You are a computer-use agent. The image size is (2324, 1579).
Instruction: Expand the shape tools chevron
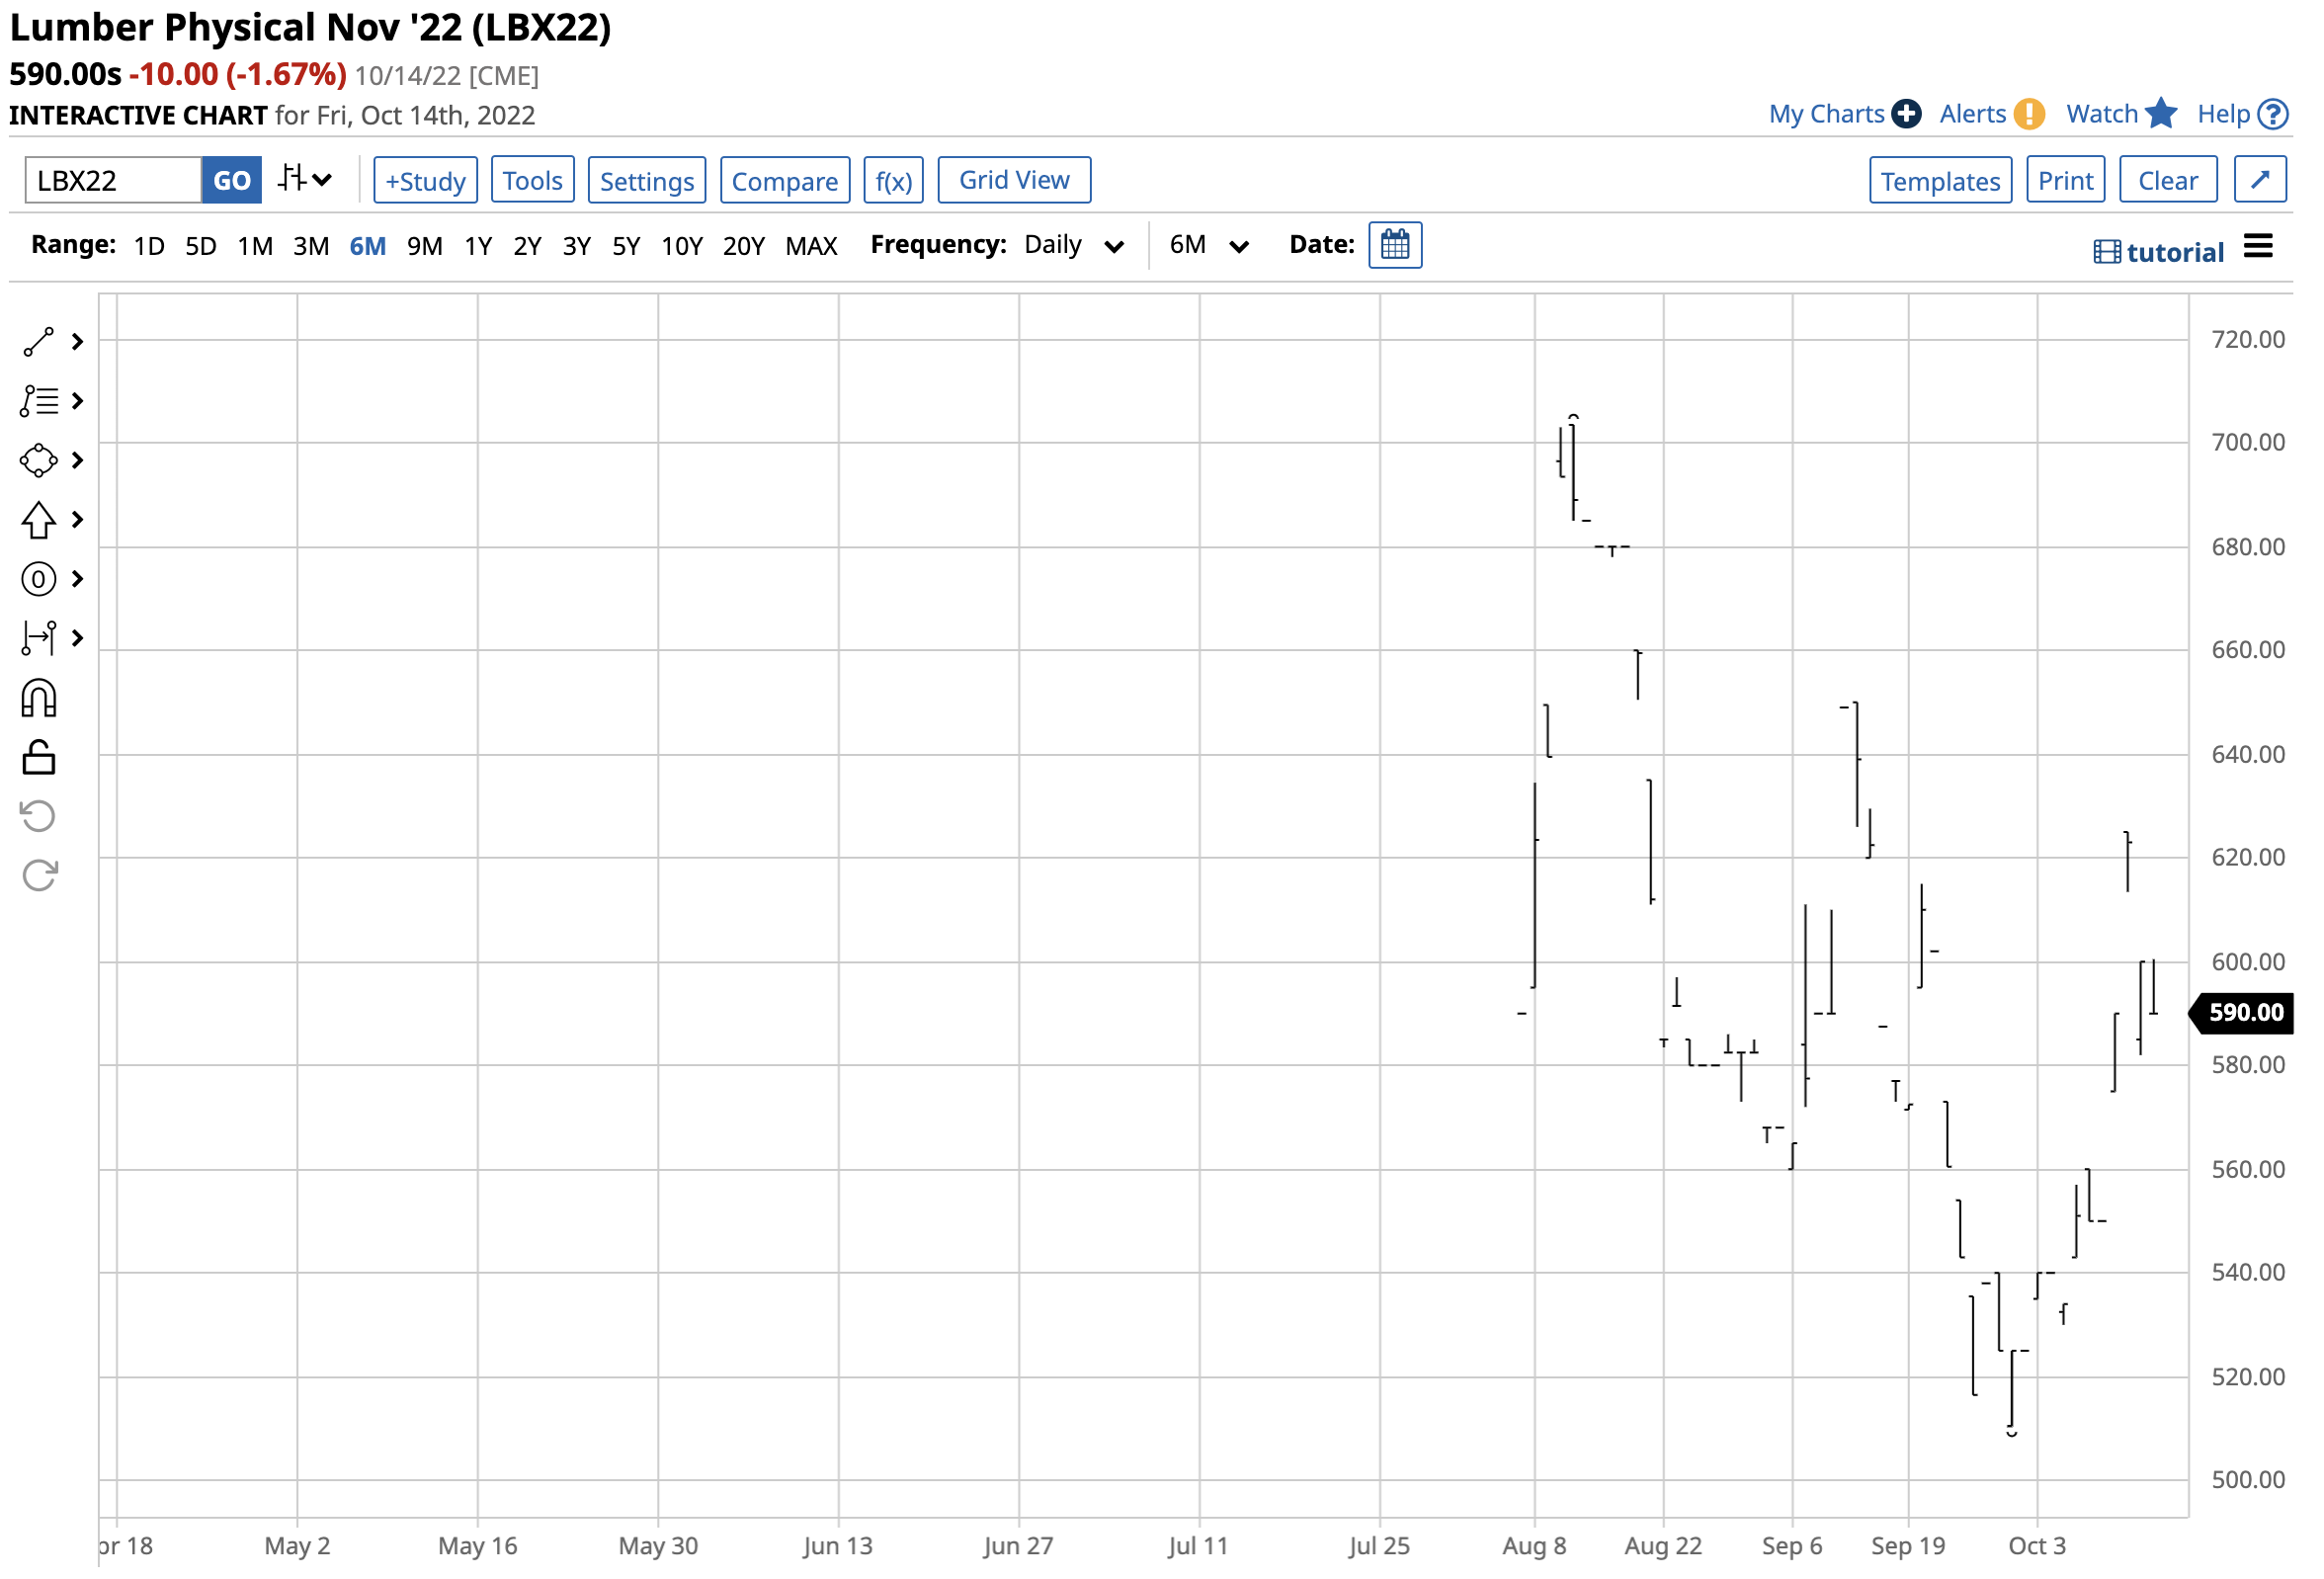coord(77,461)
